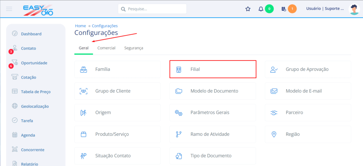Click the Dashboard gauge icon

15,34
